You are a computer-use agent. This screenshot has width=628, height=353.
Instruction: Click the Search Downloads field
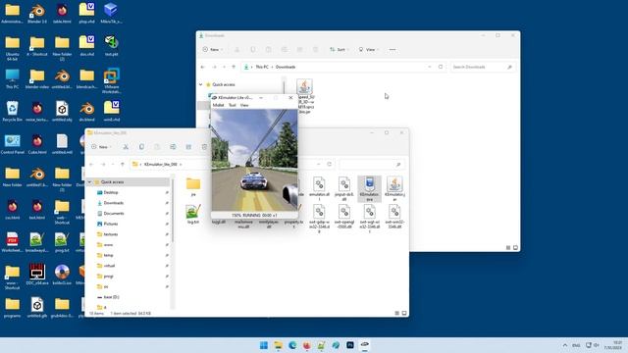point(482,67)
